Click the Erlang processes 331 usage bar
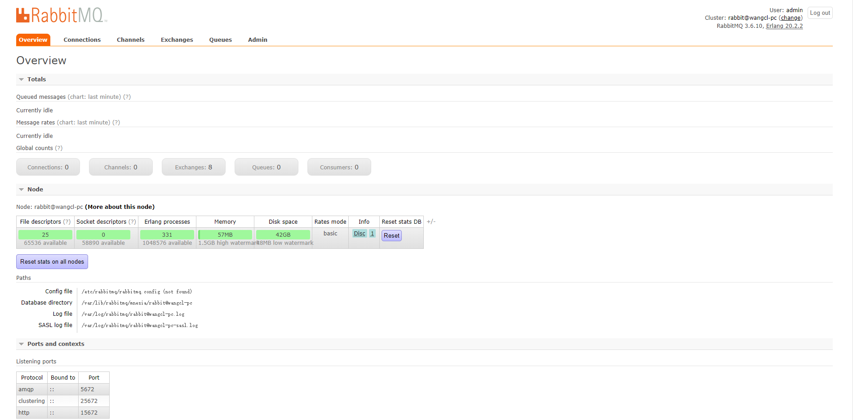Viewport: 853px width, 420px height. [x=167, y=234]
